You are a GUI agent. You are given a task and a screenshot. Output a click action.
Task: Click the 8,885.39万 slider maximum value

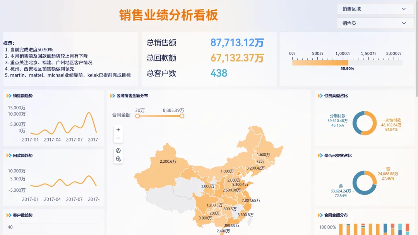[173, 110]
